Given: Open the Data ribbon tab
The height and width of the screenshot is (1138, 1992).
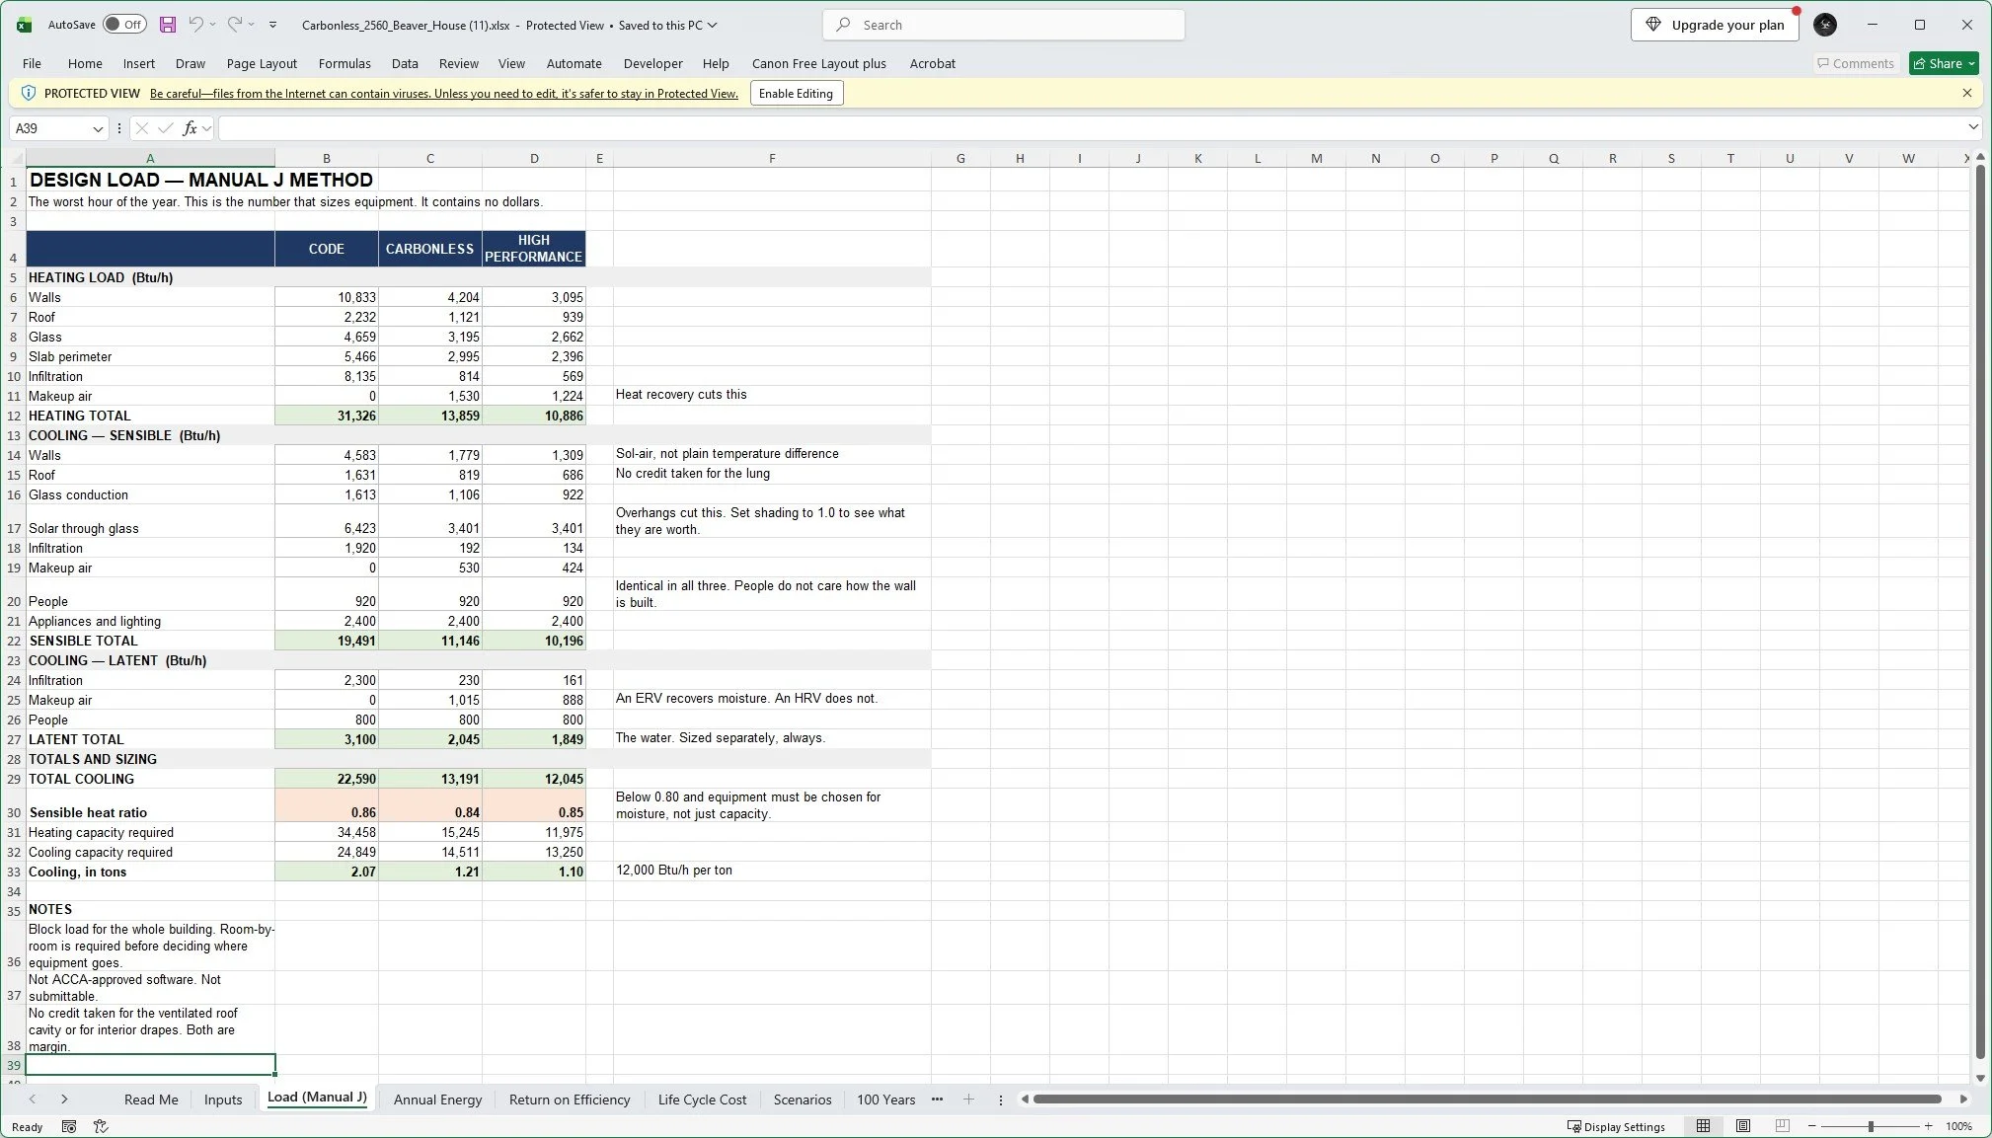Looking at the screenshot, I should (x=405, y=63).
